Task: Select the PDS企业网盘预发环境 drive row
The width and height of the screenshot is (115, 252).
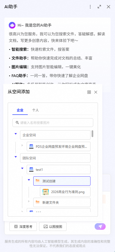Action: (x=59, y=146)
